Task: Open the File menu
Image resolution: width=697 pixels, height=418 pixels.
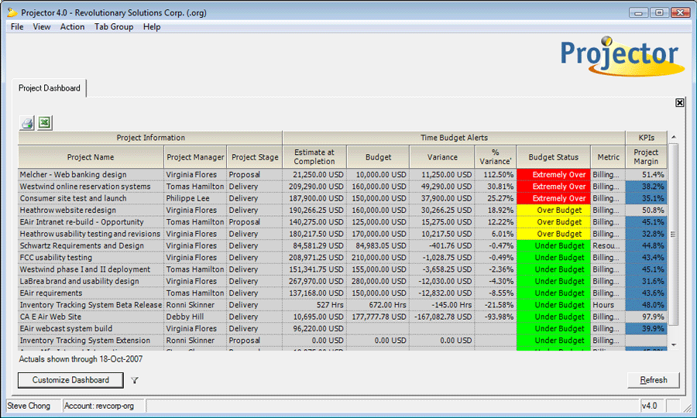Action: point(17,26)
